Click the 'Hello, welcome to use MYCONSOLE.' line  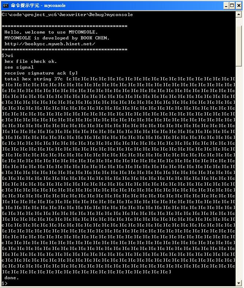(x=51, y=32)
